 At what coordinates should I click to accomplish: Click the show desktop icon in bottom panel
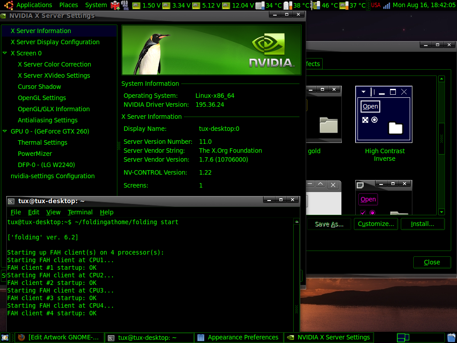point(5,338)
